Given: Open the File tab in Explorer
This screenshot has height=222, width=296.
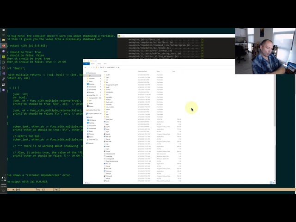Looking at the screenshot, I should tap(86, 64).
